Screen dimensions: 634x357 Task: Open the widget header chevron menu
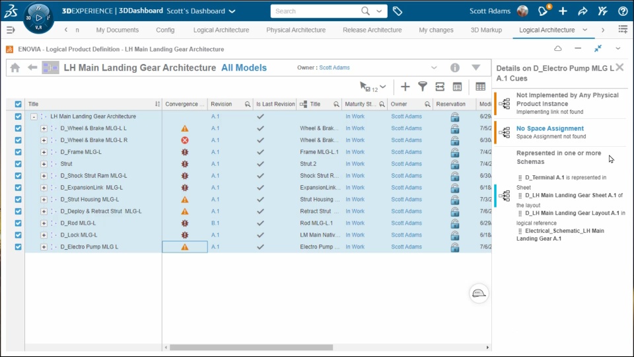(x=618, y=48)
